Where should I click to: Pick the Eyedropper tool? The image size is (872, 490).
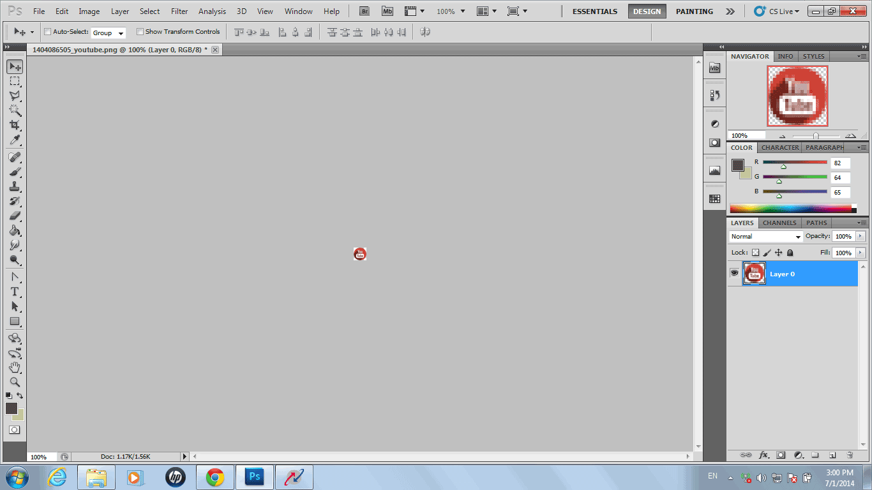point(14,140)
